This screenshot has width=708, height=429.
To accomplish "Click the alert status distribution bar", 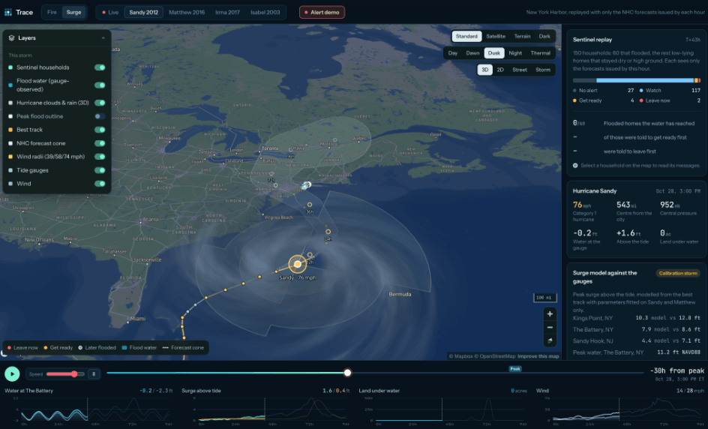I will coord(637,80).
